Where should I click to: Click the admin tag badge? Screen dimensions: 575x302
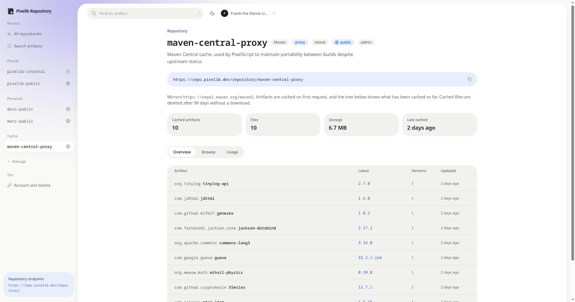(366, 42)
